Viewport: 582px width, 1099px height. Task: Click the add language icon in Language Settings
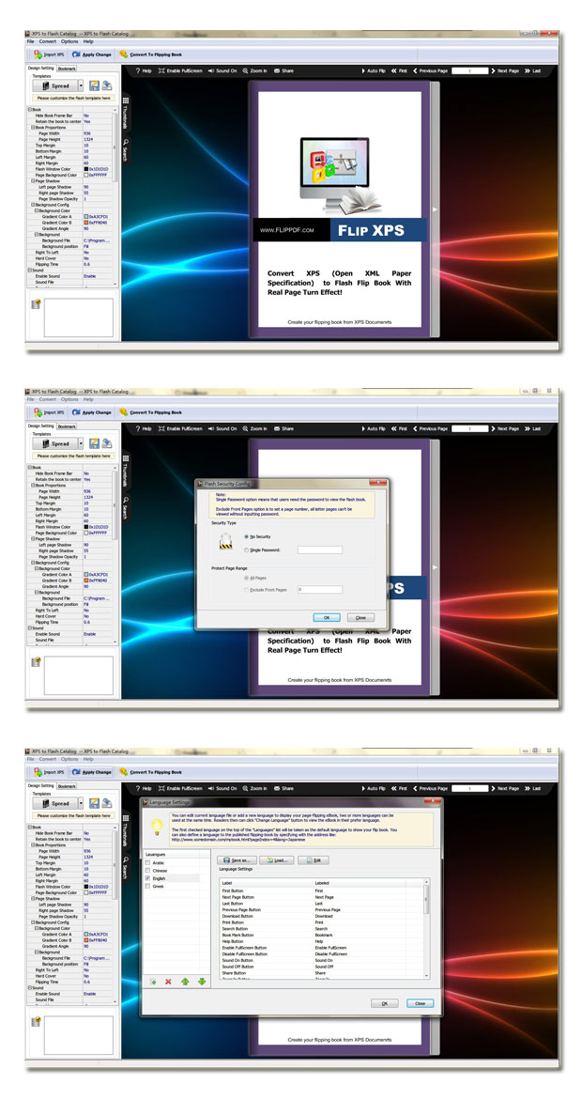click(153, 982)
